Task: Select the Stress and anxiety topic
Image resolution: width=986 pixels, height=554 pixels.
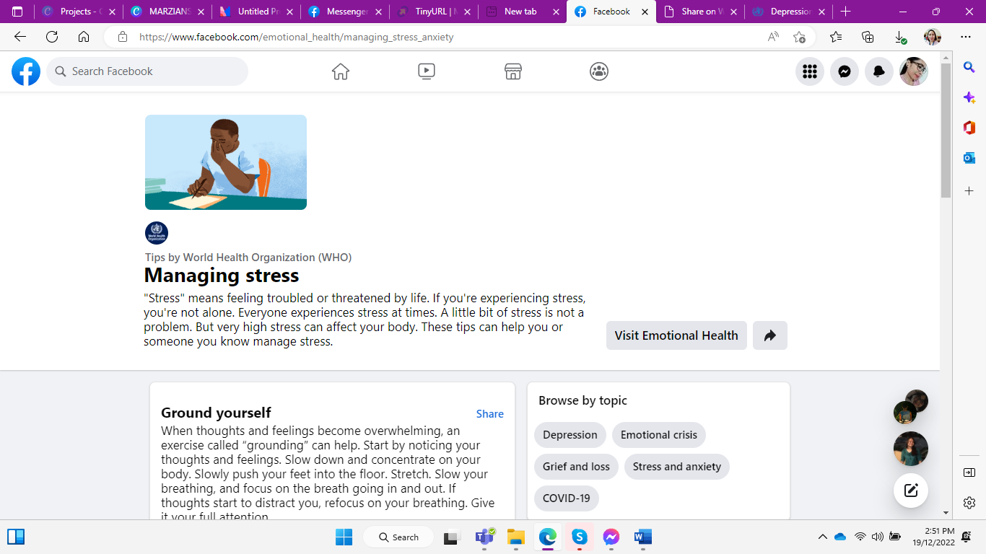Action: pos(677,467)
